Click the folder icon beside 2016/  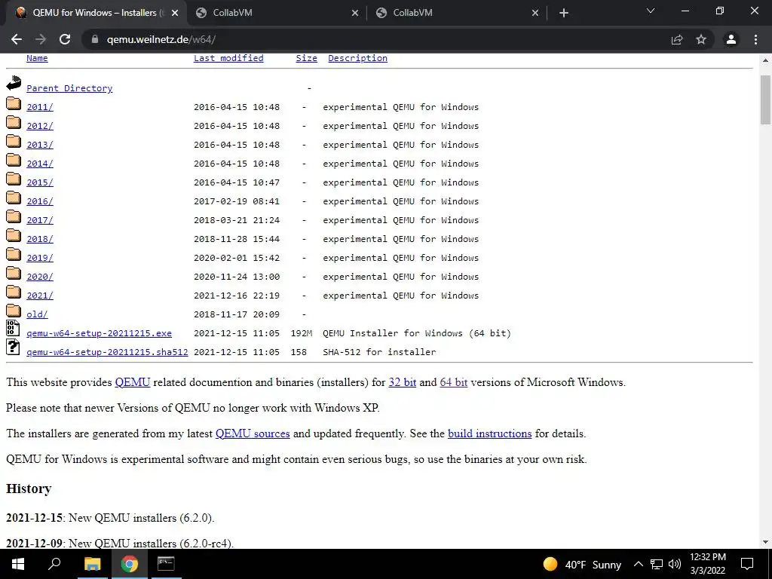14,198
